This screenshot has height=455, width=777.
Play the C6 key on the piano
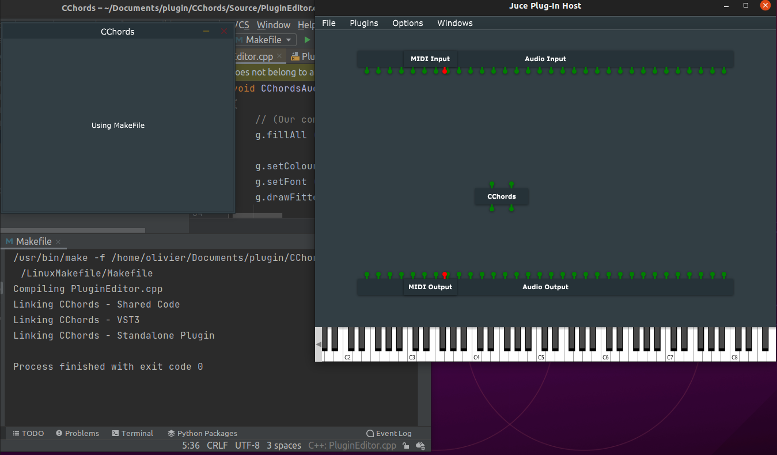(605, 357)
